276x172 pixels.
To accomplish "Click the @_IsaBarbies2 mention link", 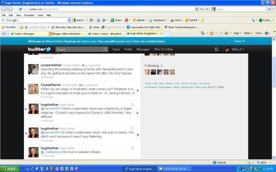I will click(51, 152).
